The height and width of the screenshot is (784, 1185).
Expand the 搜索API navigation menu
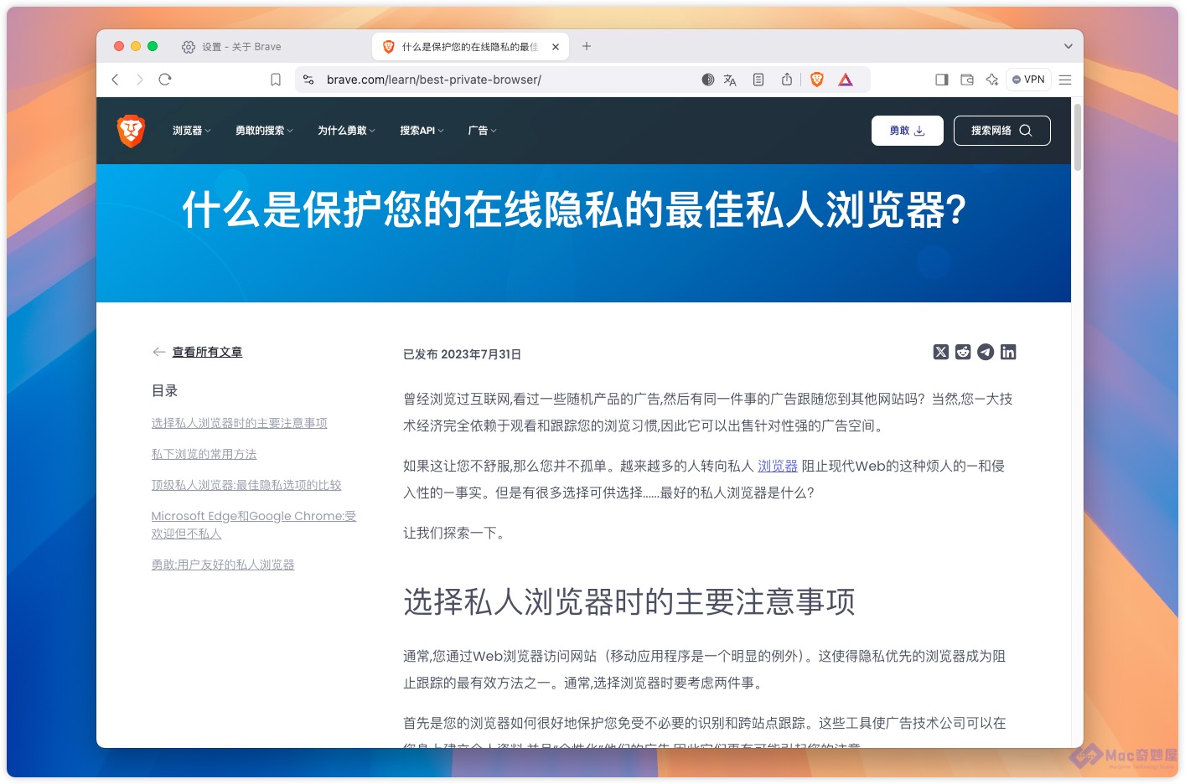coord(422,131)
